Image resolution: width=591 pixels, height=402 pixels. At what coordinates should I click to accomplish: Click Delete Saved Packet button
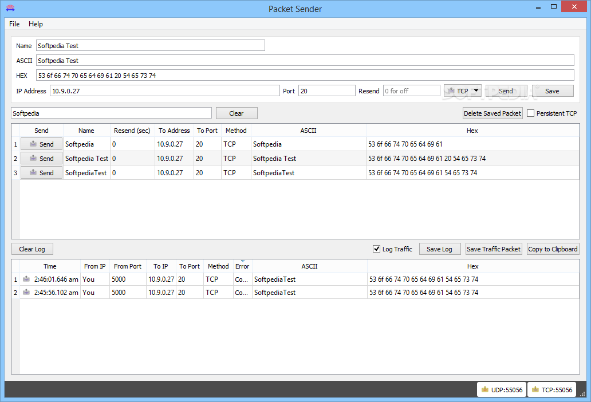click(492, 113)
